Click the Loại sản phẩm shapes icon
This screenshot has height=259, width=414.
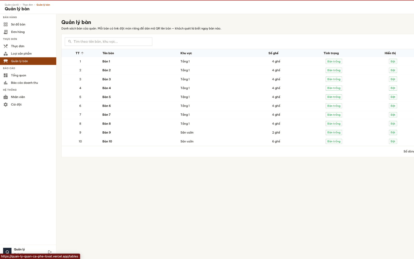click(x=6, y=54)
